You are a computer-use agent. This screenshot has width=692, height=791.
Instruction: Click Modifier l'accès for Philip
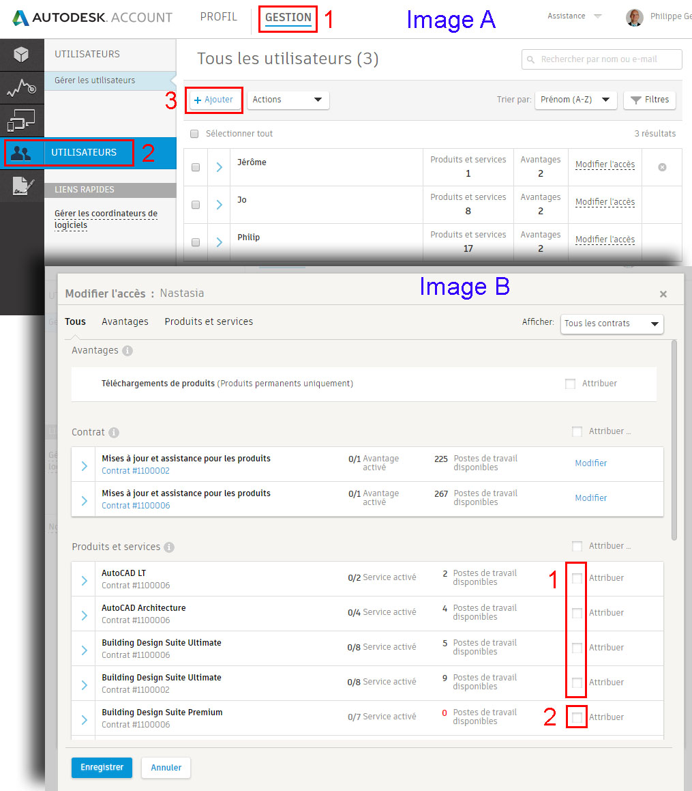tap(605, 240)
